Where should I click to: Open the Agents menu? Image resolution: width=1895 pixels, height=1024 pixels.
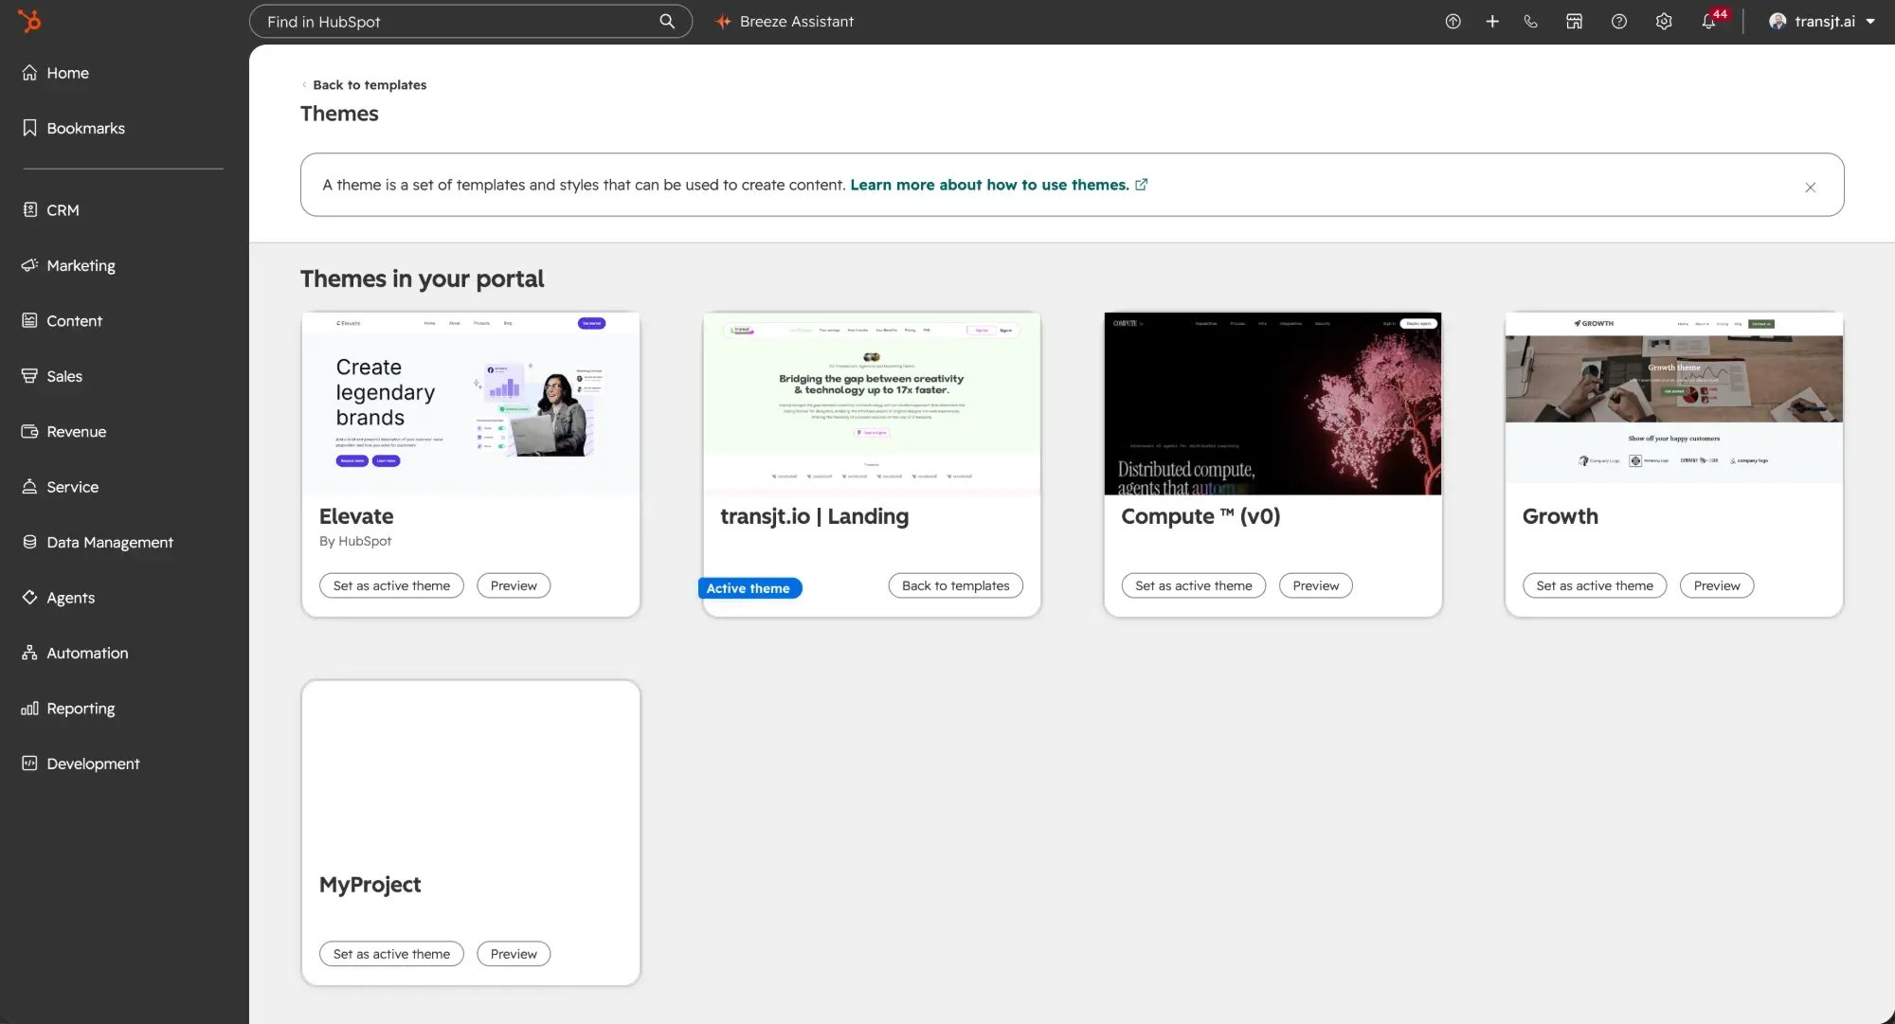coord(58,598)
